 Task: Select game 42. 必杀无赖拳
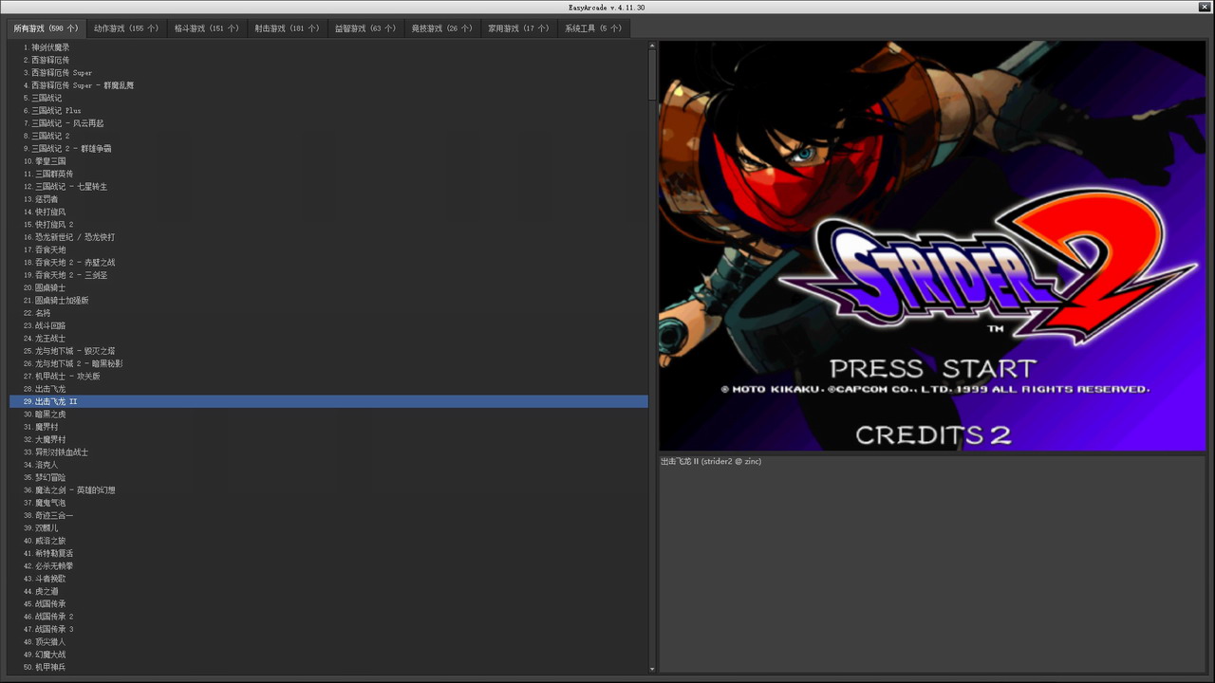pyautogui.click(x=328, y=565)
